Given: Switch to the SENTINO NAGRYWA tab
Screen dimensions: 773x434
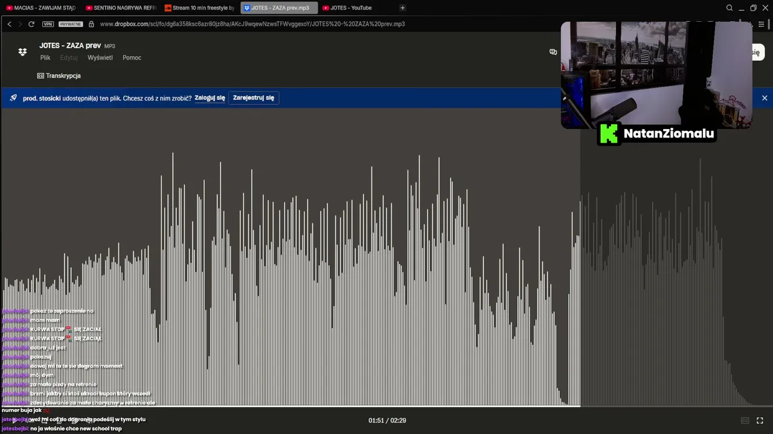Looking at the screenshot, I should (121, 8).
